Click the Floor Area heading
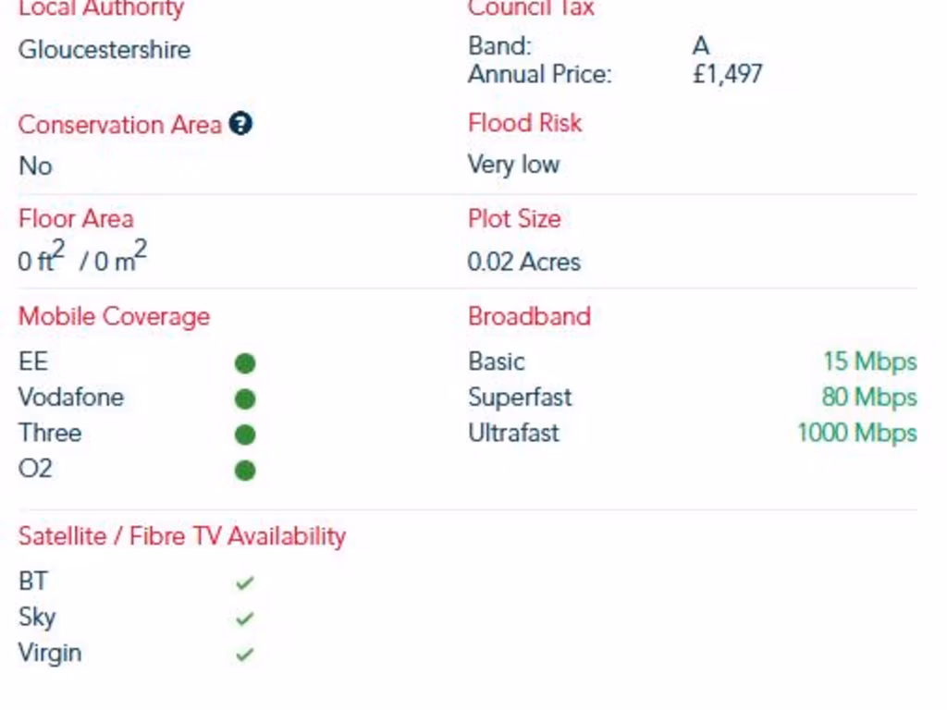Image resolution: width=947 pixels, height=710 pixels. coord(76,218)
